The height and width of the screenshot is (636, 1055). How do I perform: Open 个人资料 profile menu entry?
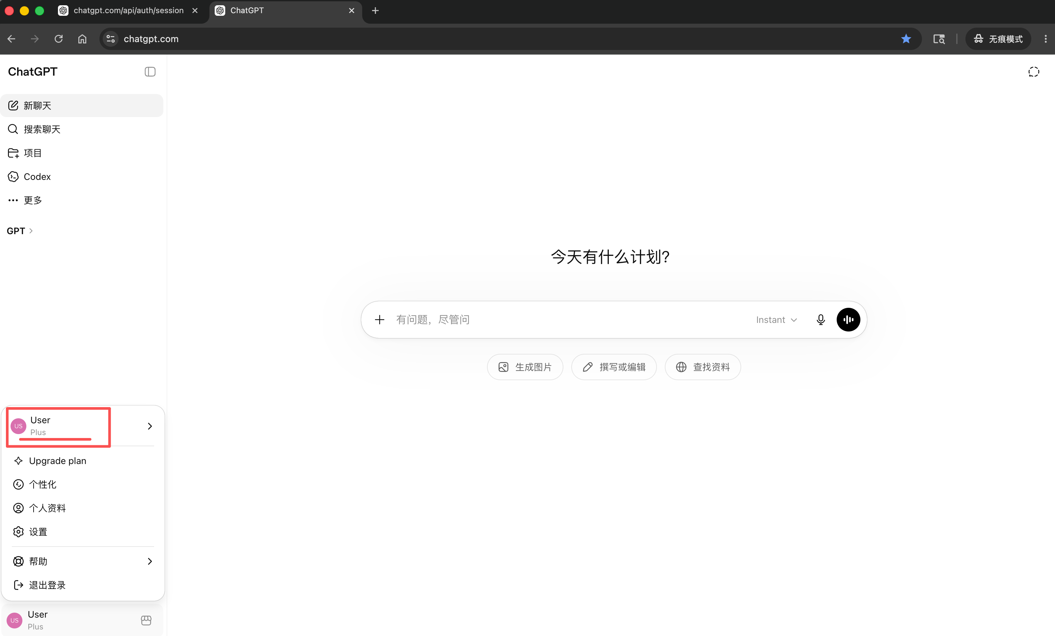tap(83, 508)
